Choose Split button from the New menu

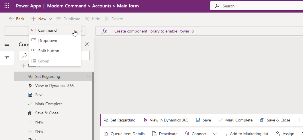pyautogui.click(x=55, y=51)
